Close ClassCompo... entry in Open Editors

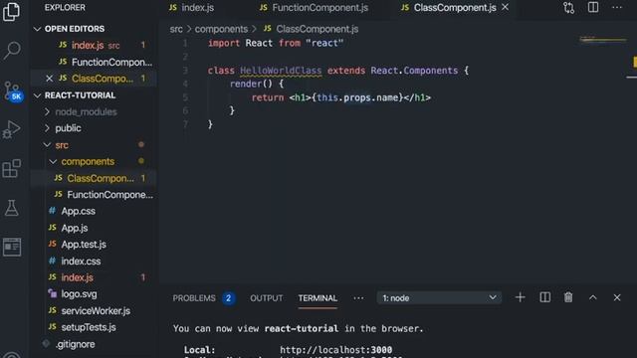click(49, 79)
